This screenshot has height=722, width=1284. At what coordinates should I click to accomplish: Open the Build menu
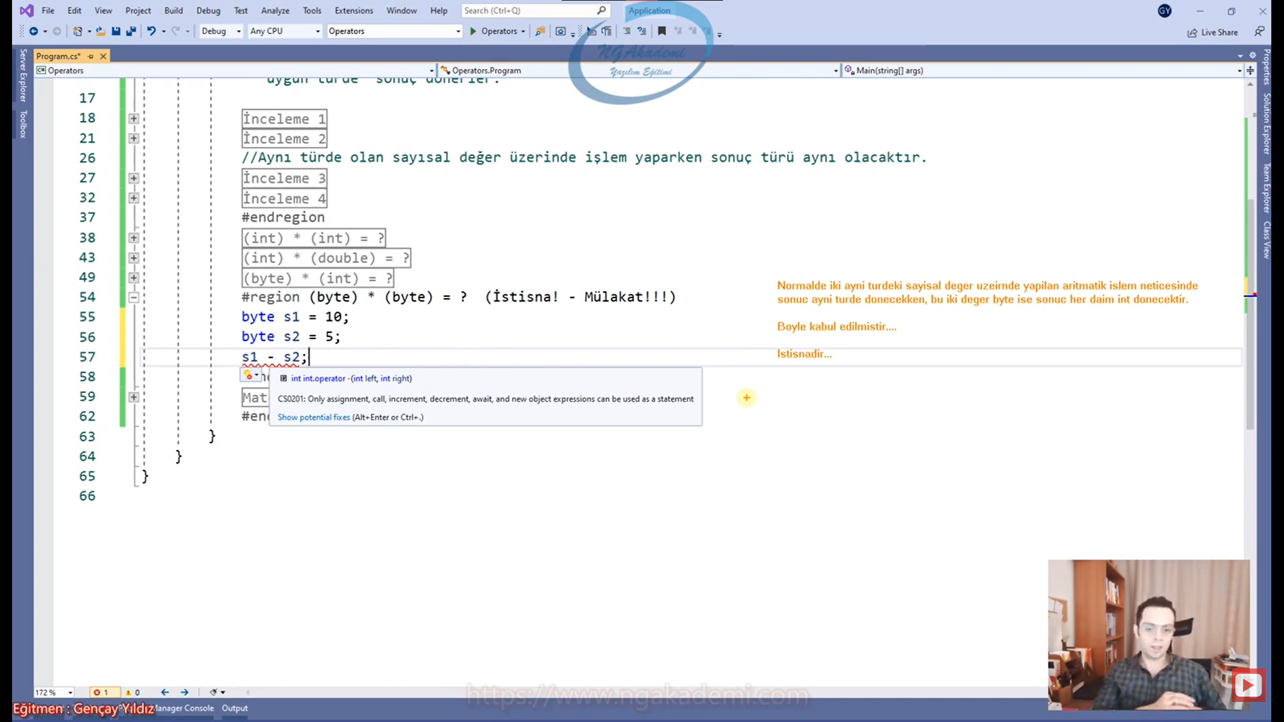tap(173, 11)
